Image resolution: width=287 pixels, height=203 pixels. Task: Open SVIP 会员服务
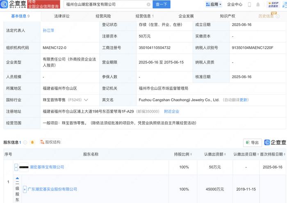pos(273,5)
